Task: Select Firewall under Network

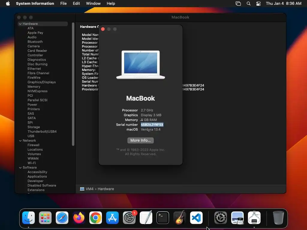Action: point(33,145)
